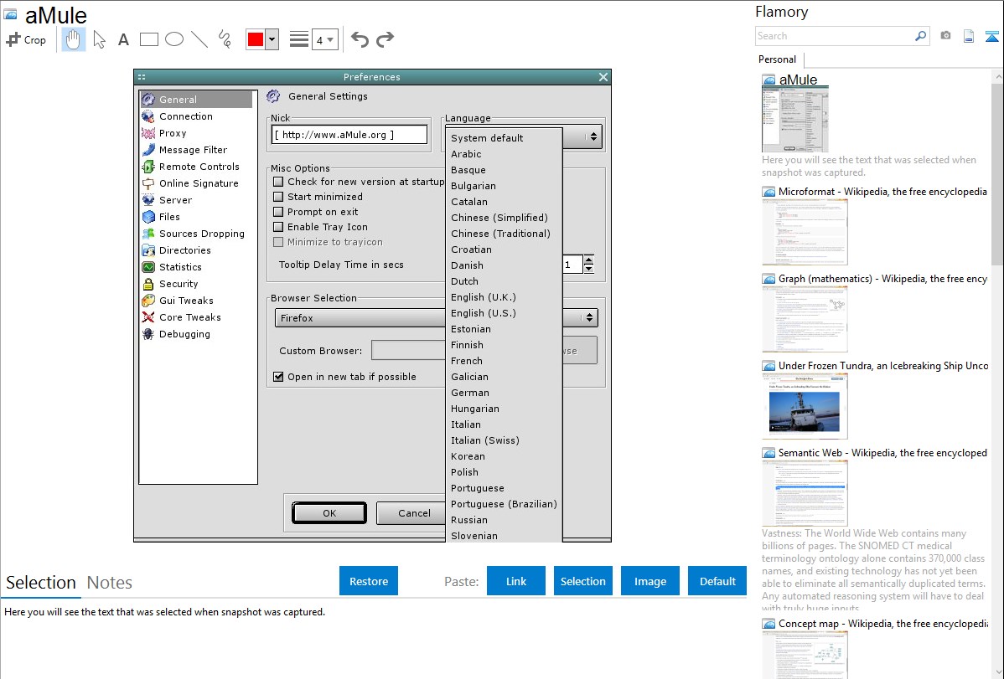Check Enable Tray Icon
This screenshot has height=679, width=1004.
(x=278, y=227)
